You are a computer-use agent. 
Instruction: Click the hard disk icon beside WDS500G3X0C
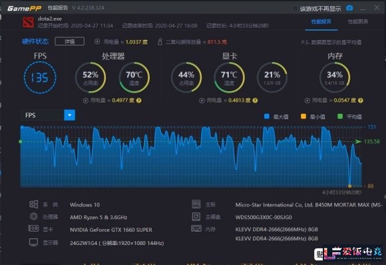pos(196,216)
